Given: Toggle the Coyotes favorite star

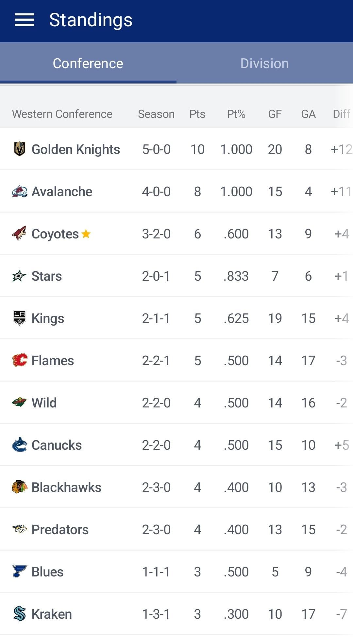Looking at the screenshot, I should (86, 234).
